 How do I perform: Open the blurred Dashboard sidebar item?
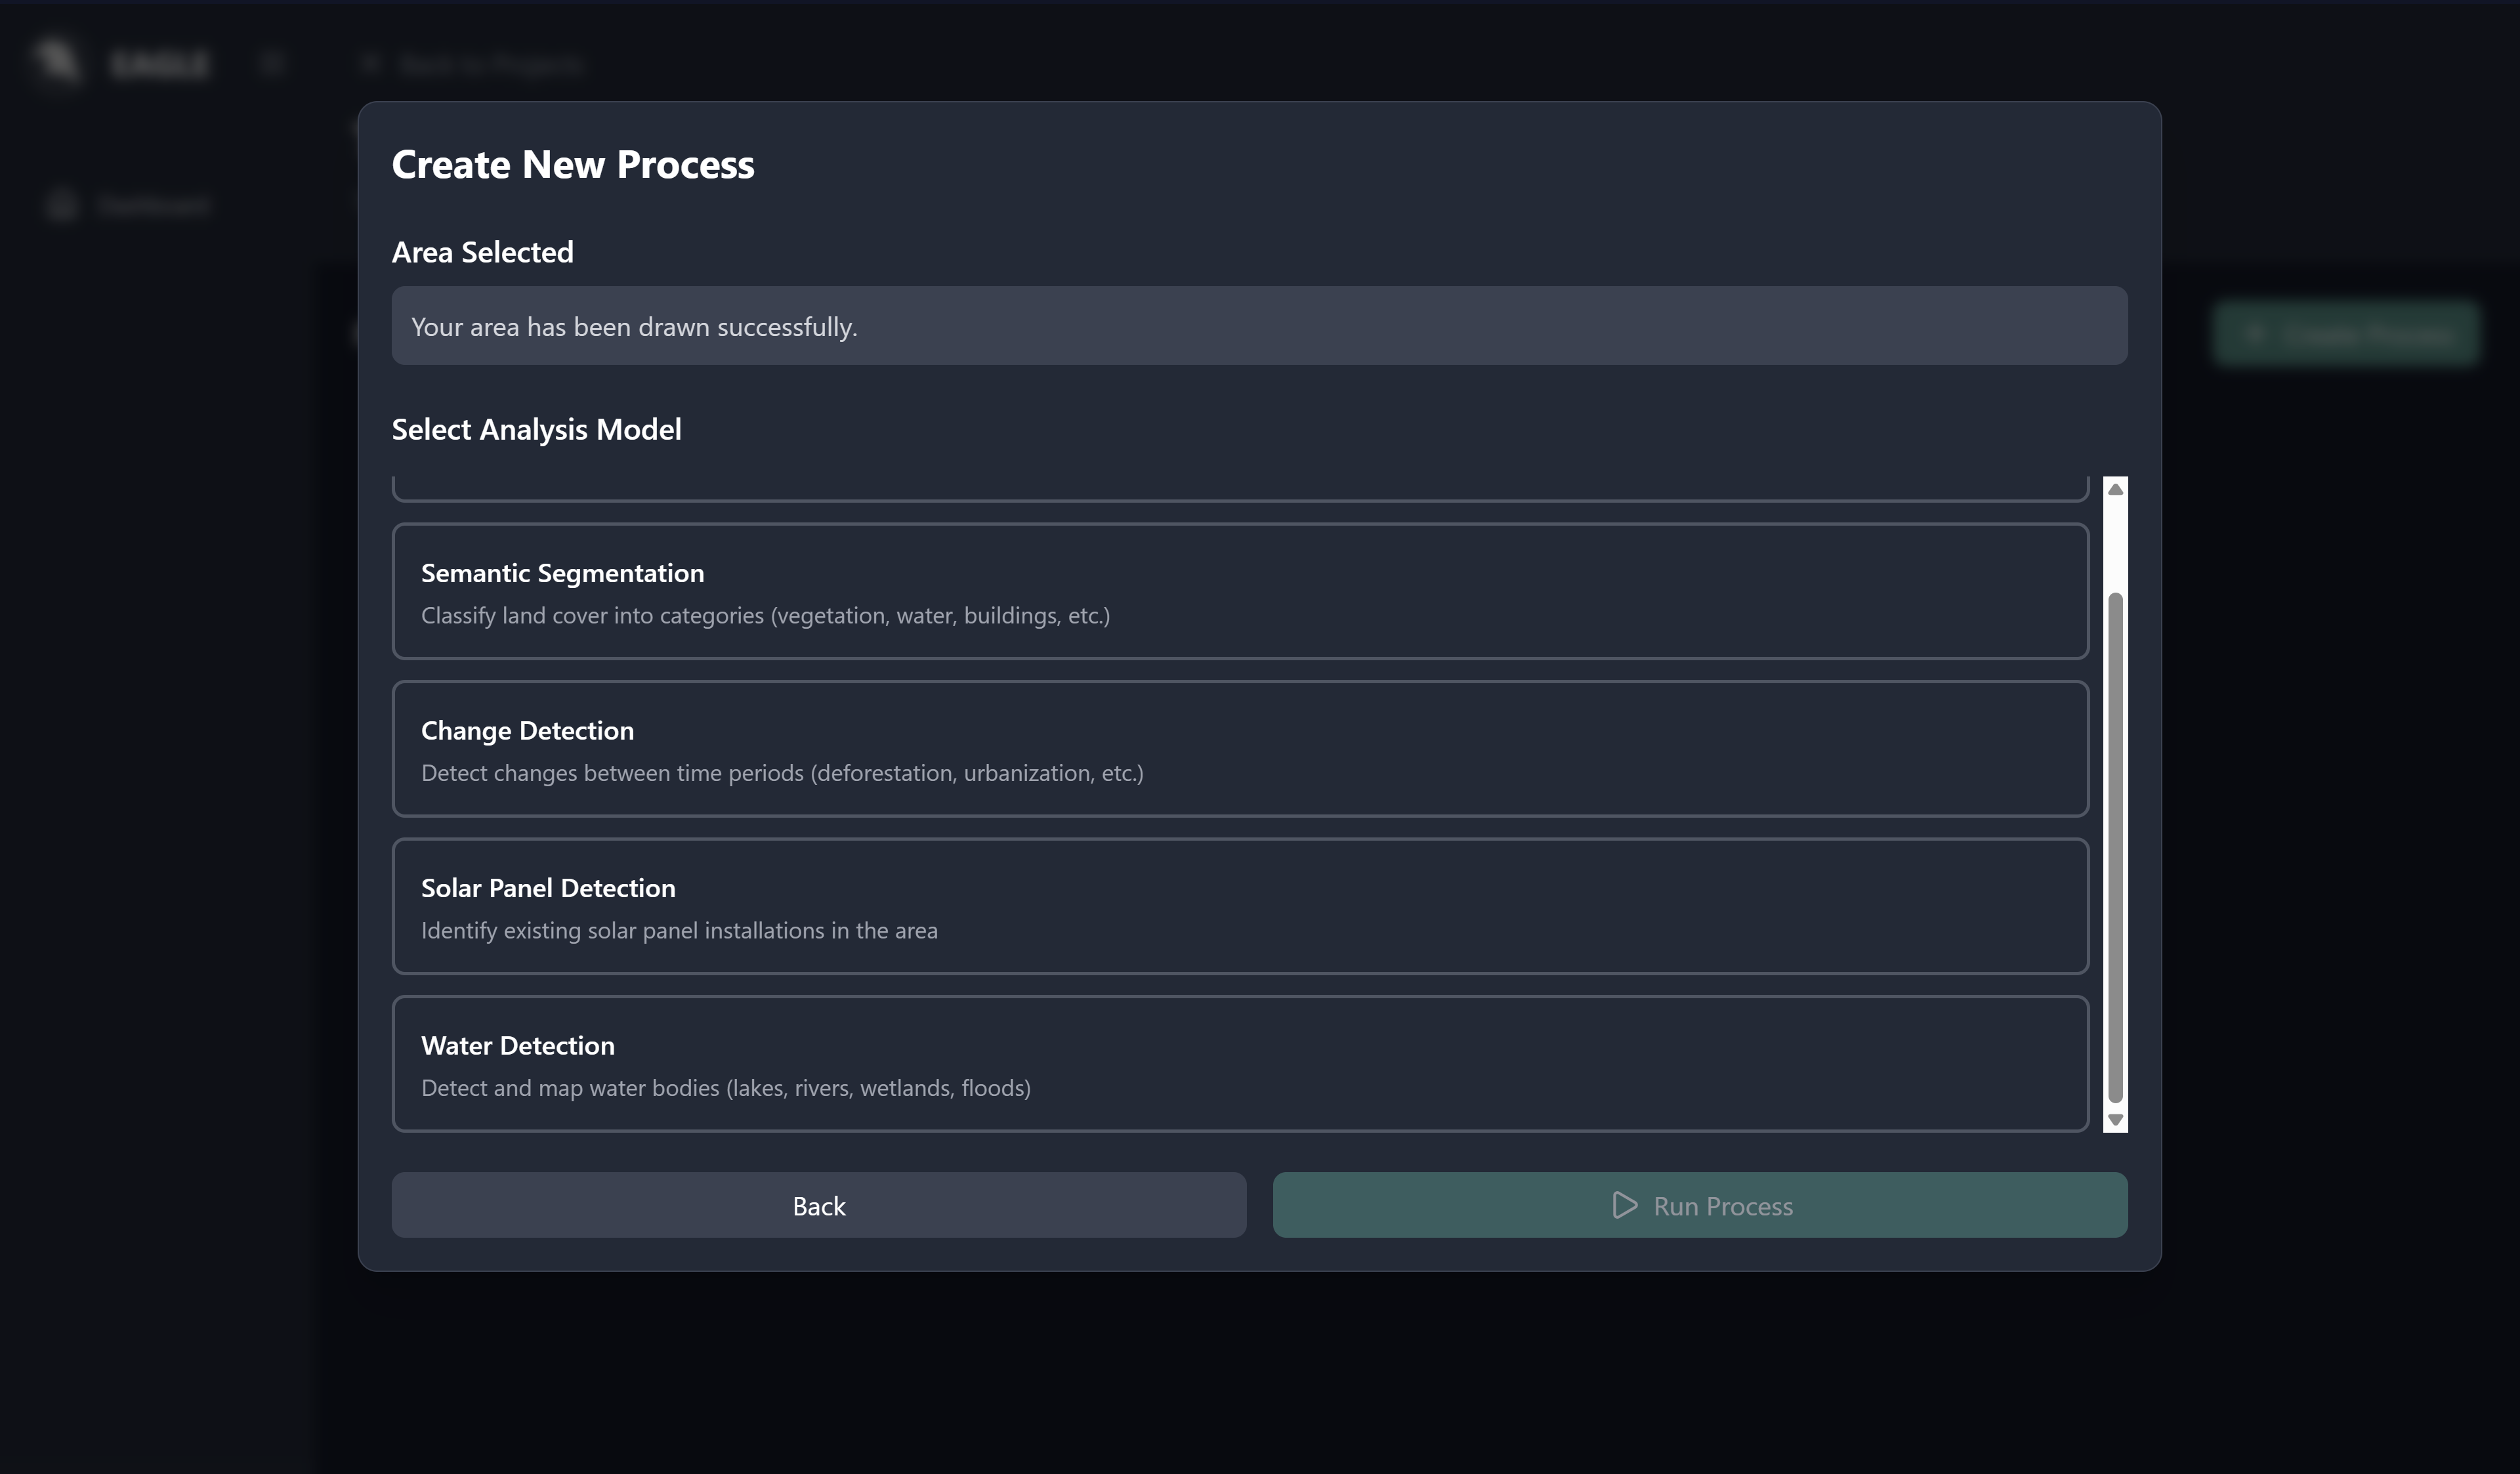click(x=152, y=206)
